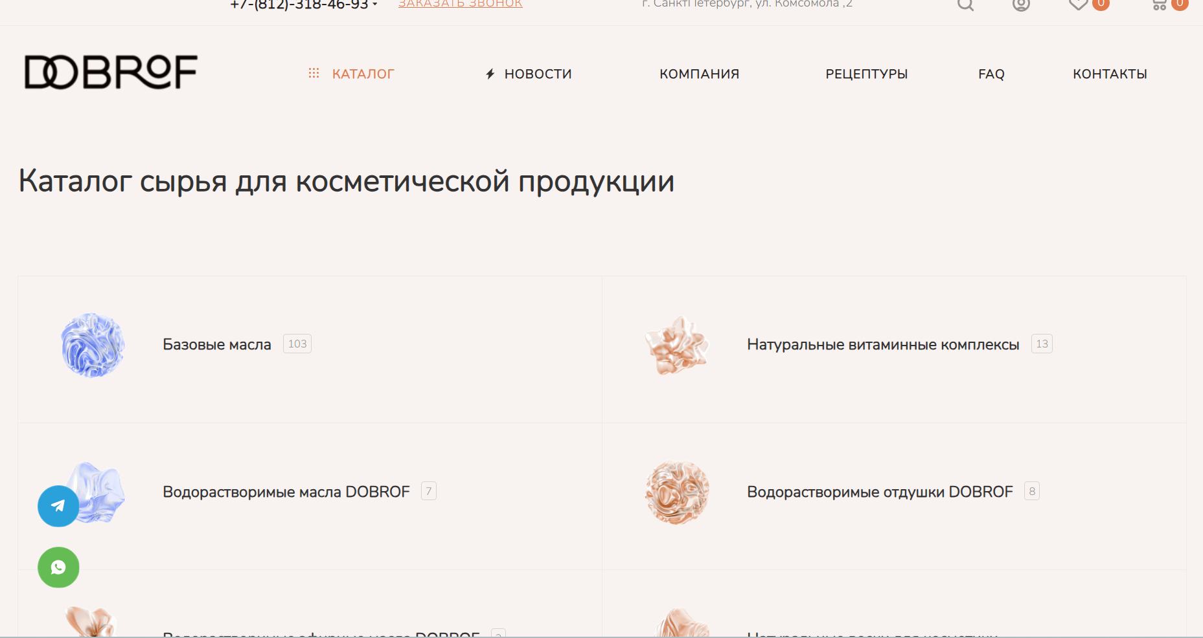Expand the phone number dropdown arrow
Image resolution: width=1203 pixels, height=638 pixels.
point(374,5)
